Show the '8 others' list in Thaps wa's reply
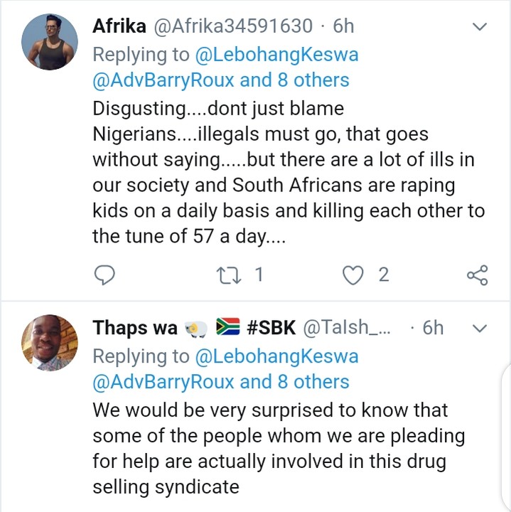This screenshot has width=511, height=512. coord(313,381)
